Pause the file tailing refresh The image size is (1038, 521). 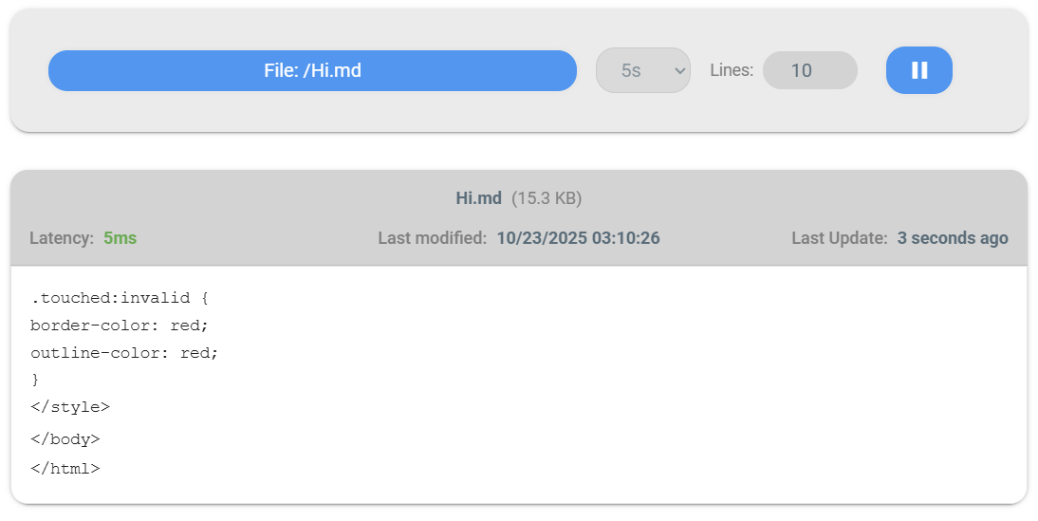[x=918, y=70]
